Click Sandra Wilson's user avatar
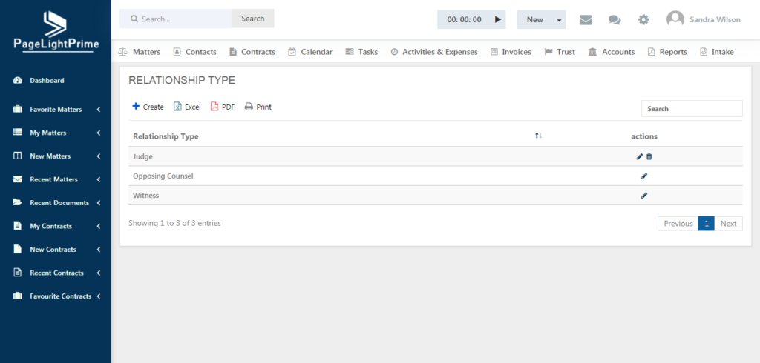The height and width of the screenshot is (363, 760). [675, 19]
